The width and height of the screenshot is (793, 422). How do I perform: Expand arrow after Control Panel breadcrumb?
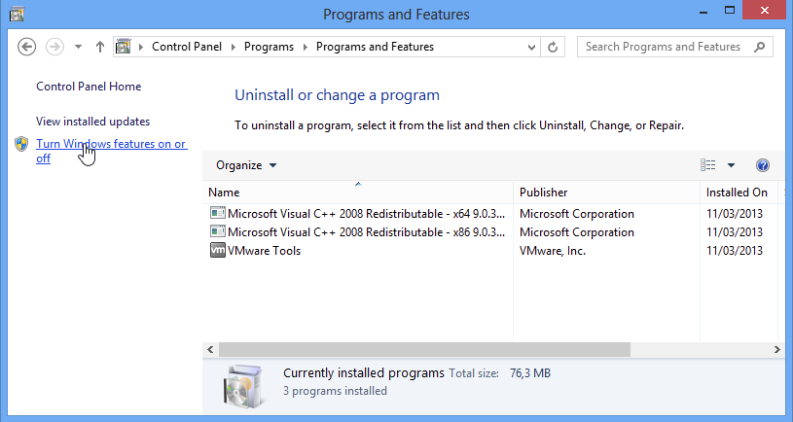click(234, 47)
